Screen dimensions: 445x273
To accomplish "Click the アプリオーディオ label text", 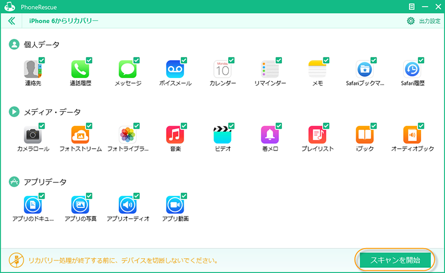I will pos(128,218).
